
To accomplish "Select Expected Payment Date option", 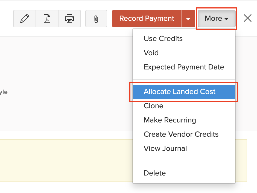I will (x=184, y=67).
